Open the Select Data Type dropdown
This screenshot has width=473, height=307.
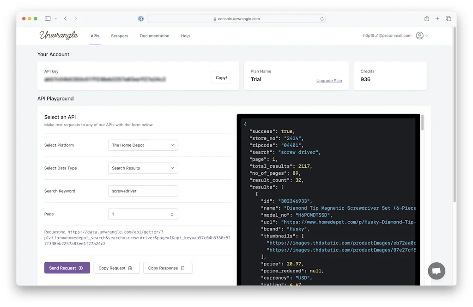(143, 168)
